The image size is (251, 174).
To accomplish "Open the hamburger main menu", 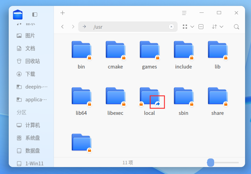I will pyautogui.click(x=184, y=13).
